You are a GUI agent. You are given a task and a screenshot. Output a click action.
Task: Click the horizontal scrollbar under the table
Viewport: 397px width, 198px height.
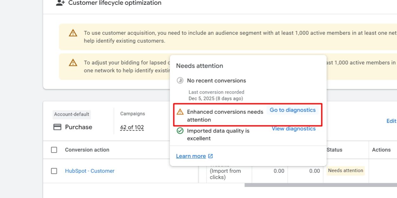[x=320, y=185]
